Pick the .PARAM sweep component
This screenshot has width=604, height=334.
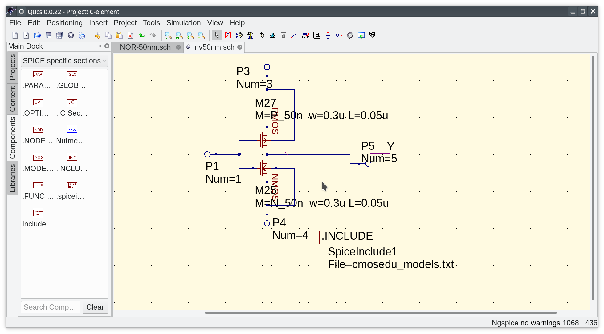coord(38,74)
